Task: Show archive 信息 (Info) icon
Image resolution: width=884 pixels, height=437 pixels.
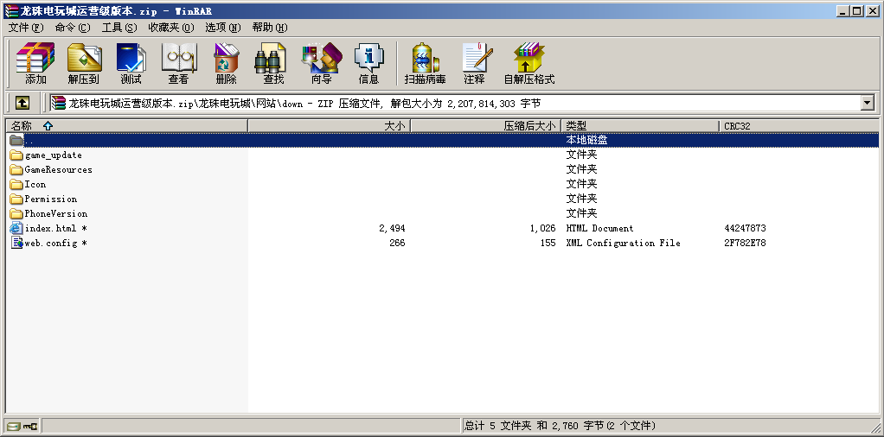Action: tap(368, 64)
